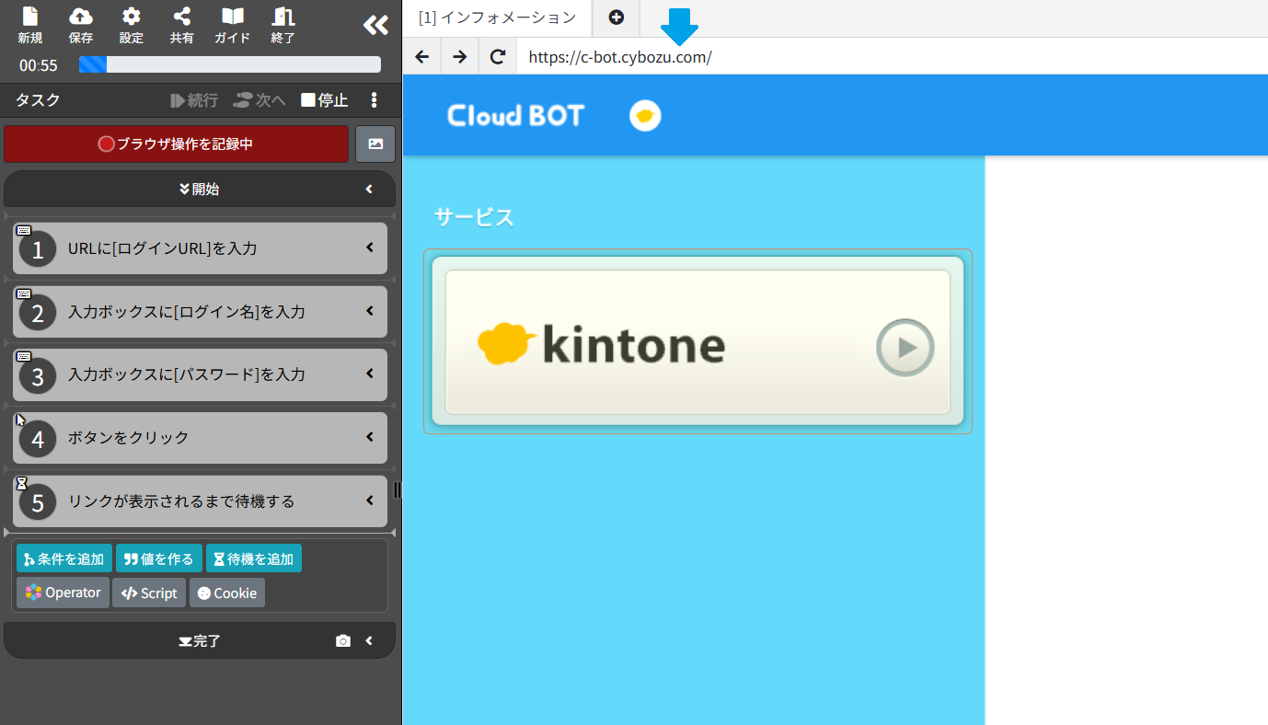Select step 2 number badge

38,313
